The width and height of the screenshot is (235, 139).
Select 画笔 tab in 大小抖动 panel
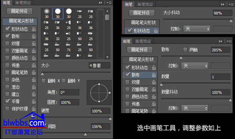click(129, 4)
